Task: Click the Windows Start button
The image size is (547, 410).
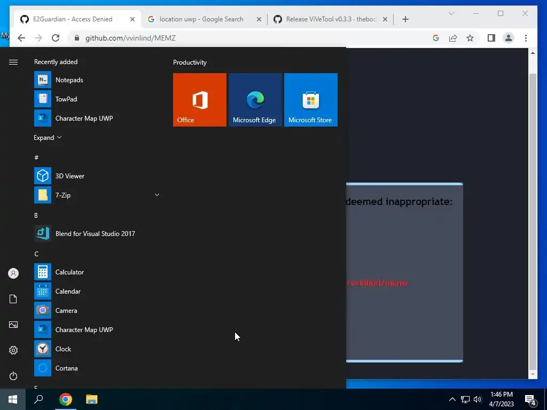Action: tap(13, 399)
